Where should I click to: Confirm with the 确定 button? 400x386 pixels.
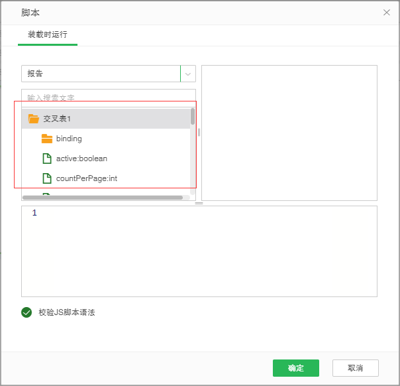(x=295, y=368)
